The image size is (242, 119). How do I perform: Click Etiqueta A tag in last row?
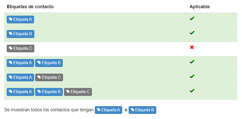(x=20, y=92)
